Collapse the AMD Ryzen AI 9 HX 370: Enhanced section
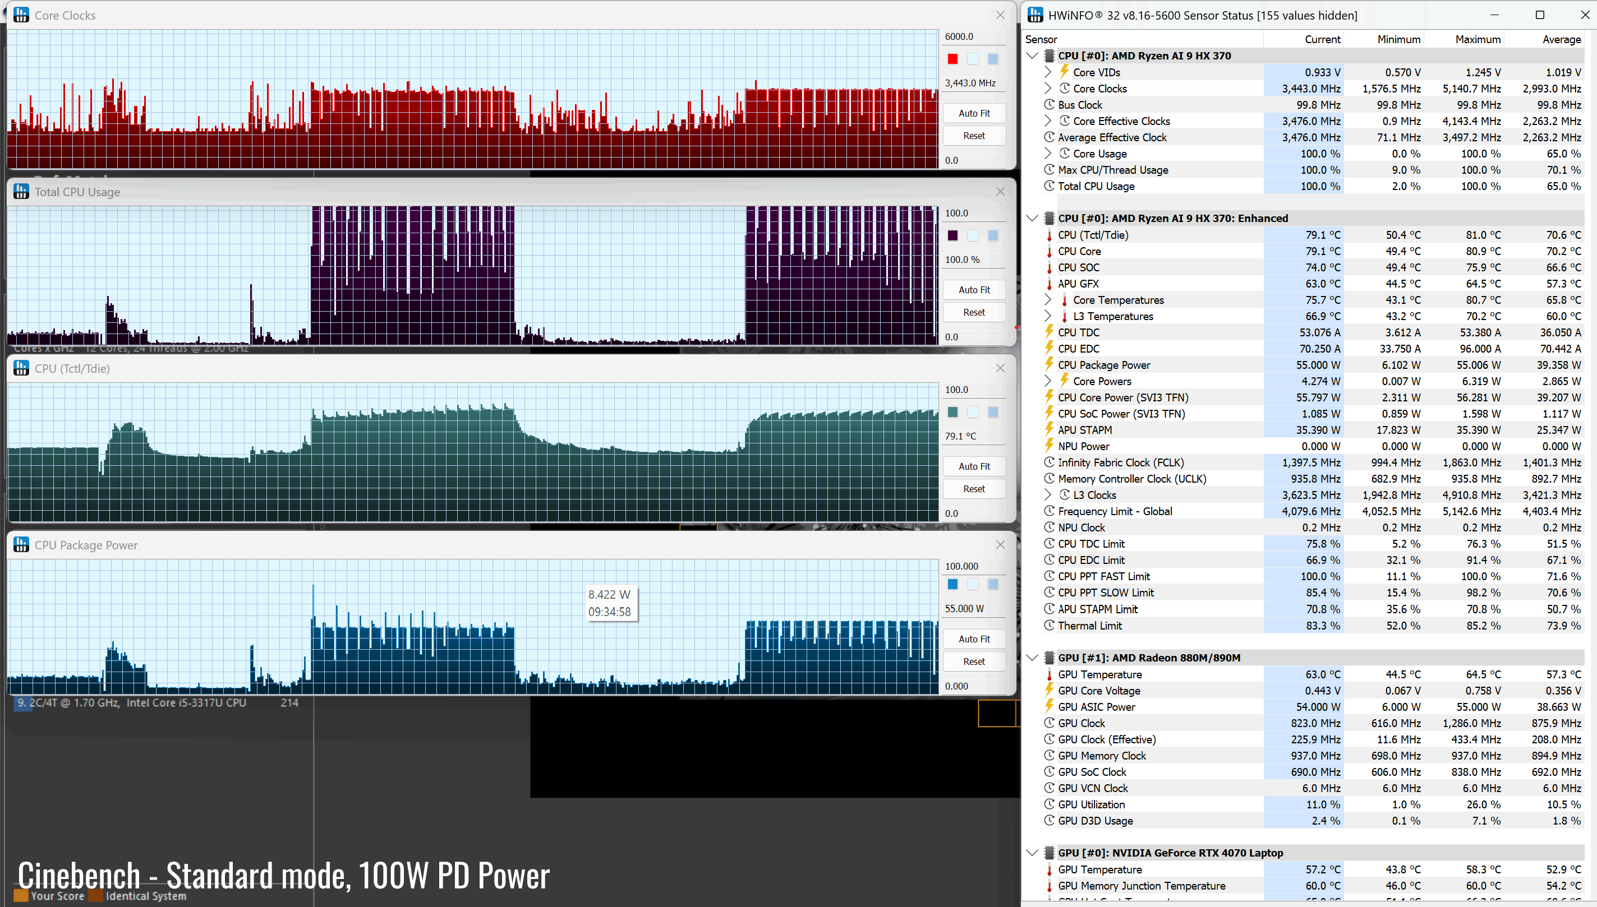The width and height of the screenshot is (1597, 907). [x=1032, y=218]
